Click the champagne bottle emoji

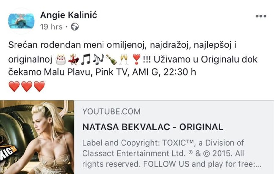pyautogui.click(x=112, y=59)
